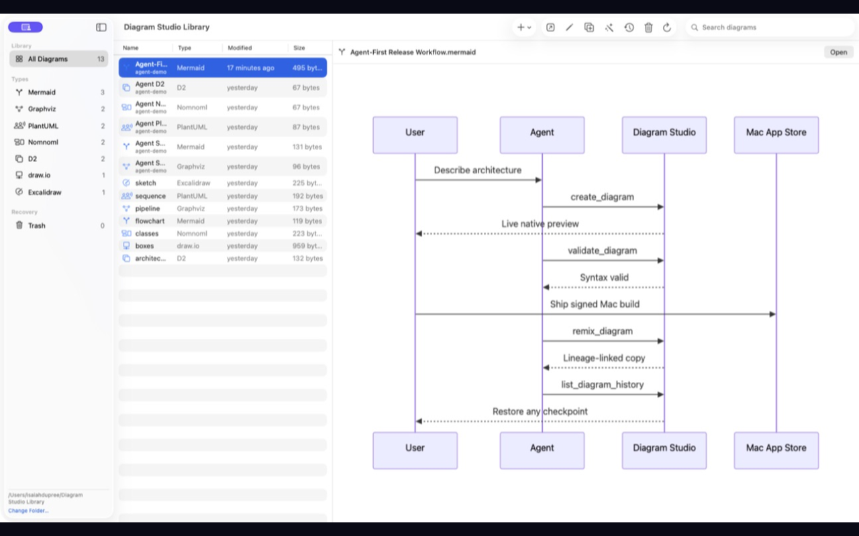Filter by D2 type in the sidebar
The image size is (859, 536).
coord(58,159)
